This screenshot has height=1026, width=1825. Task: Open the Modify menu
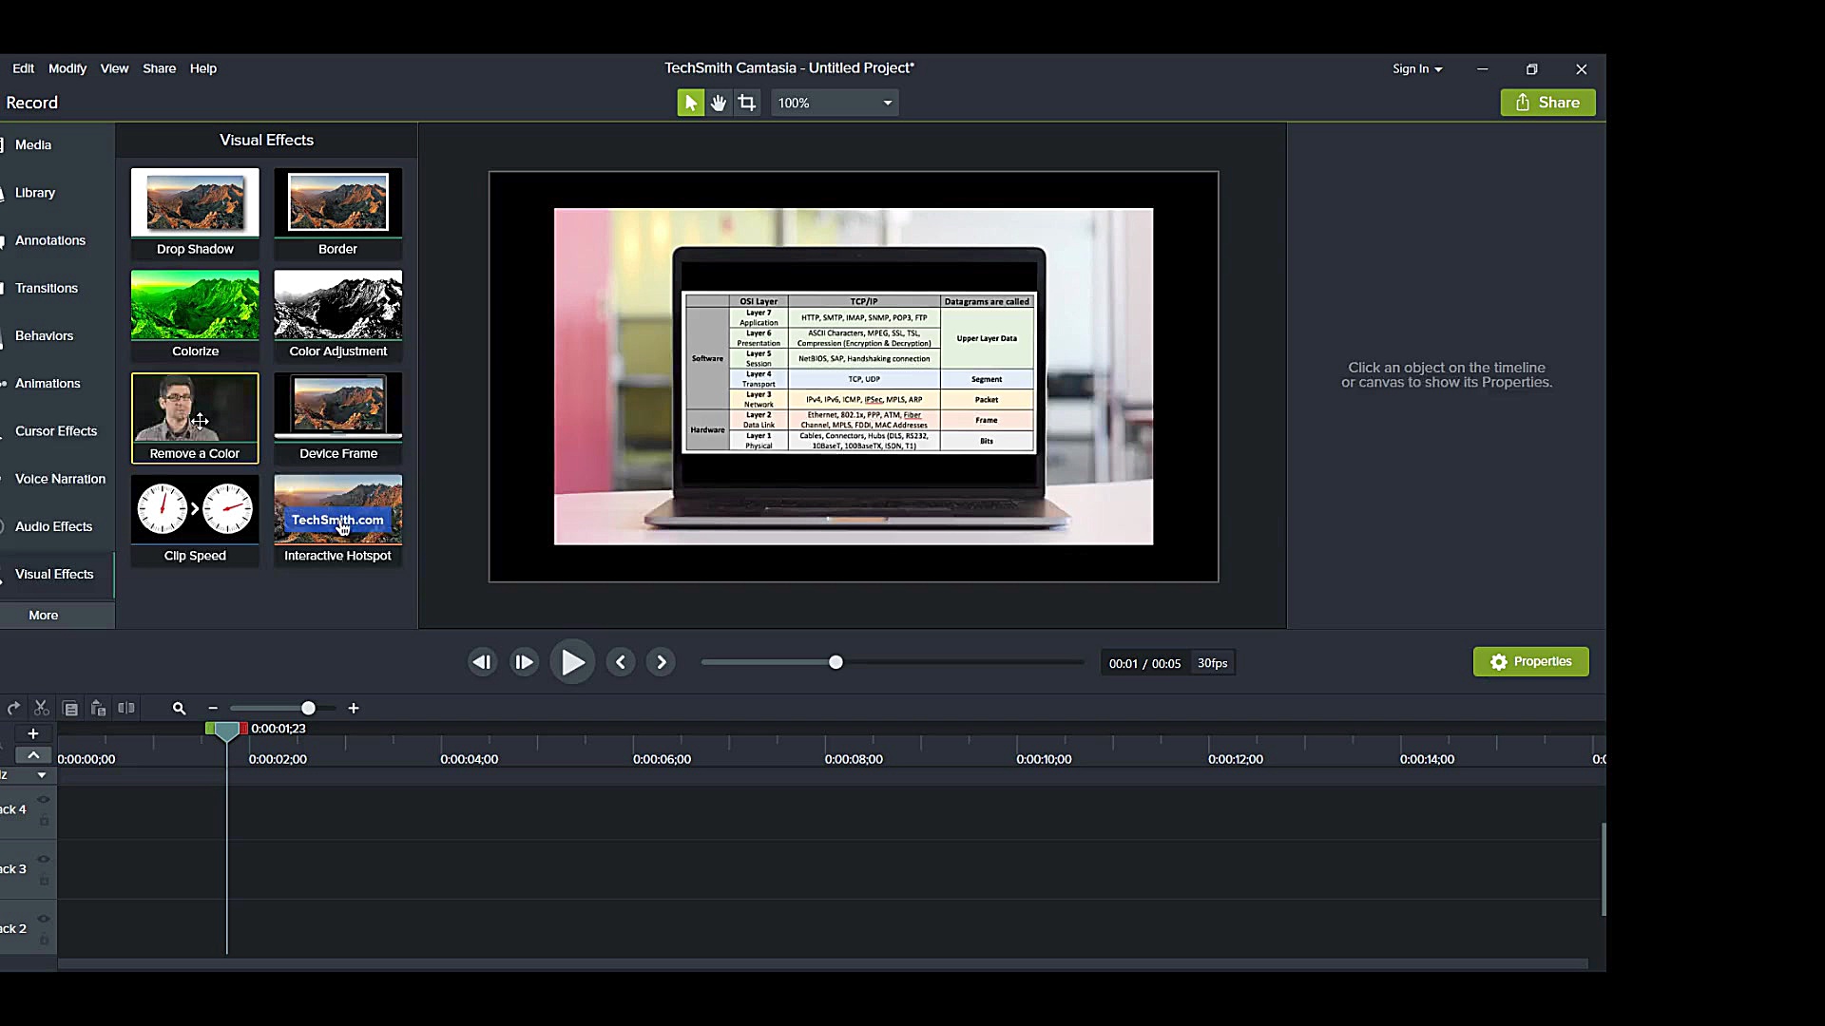coord(67,67)
